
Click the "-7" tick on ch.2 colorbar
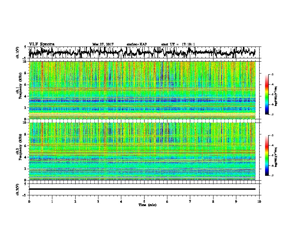pyautogui.click(x=272, y=176)
